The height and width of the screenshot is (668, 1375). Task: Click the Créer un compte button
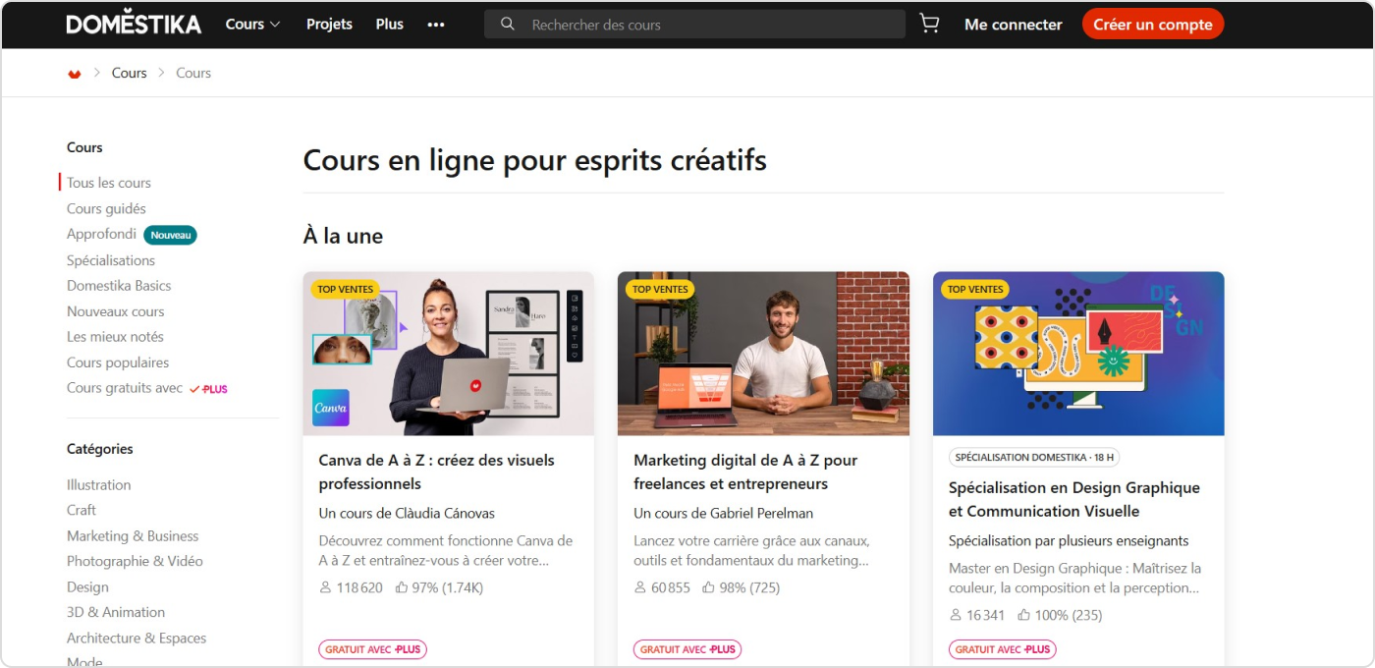click(1153, 25)
